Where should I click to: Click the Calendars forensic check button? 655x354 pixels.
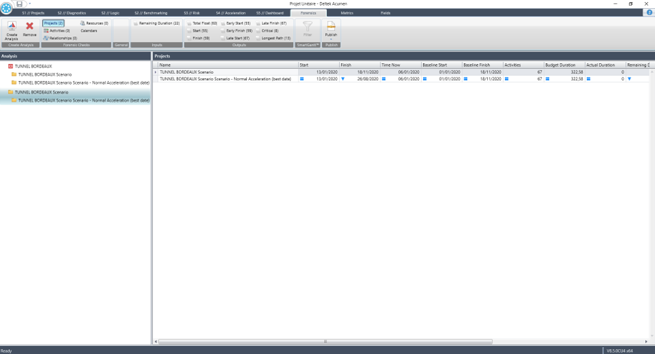click(89, 31)
